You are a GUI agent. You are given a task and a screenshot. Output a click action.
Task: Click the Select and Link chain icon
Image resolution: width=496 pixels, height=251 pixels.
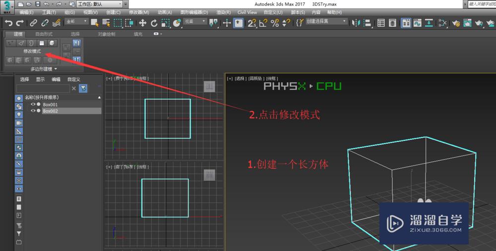33,23
